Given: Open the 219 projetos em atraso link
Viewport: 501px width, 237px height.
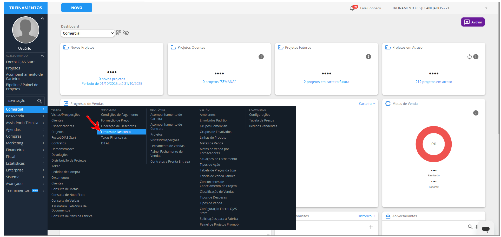Looking at the screenshot, I should tap(434, 82).
